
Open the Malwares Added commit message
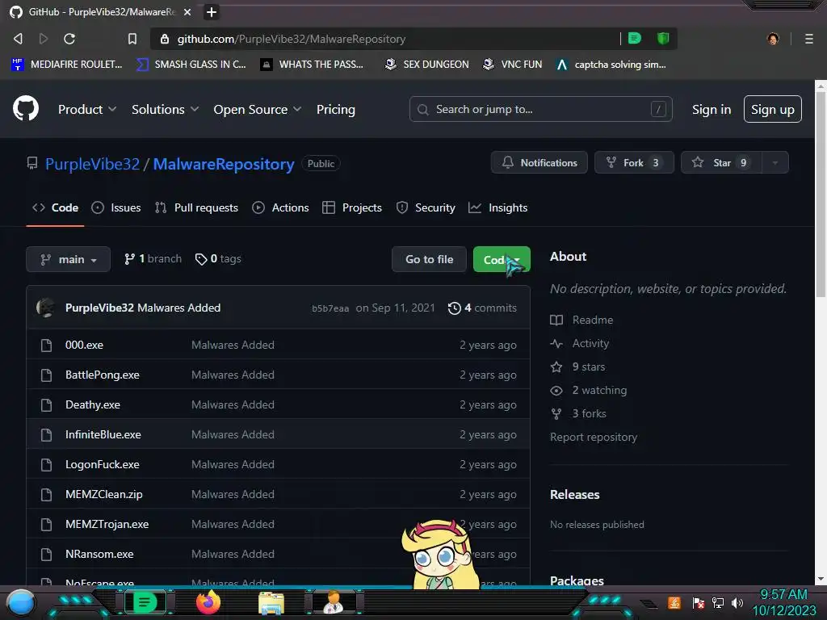tap(178, 308)
